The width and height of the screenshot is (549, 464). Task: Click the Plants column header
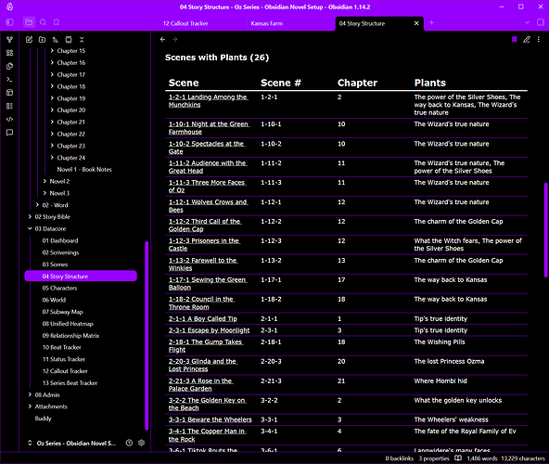[430, 84]
